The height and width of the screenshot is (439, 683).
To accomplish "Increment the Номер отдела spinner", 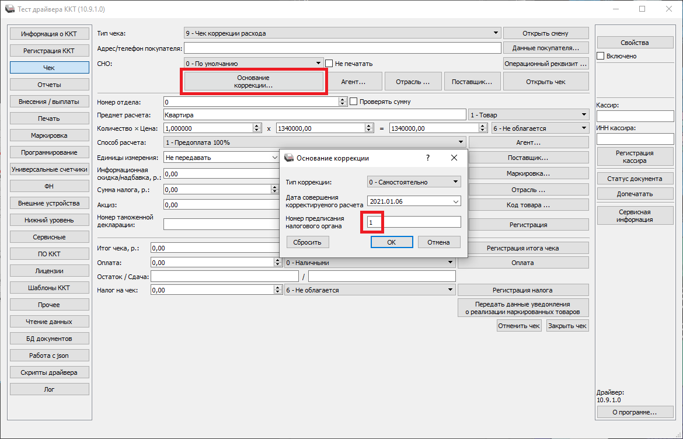I will click(343, 99).
